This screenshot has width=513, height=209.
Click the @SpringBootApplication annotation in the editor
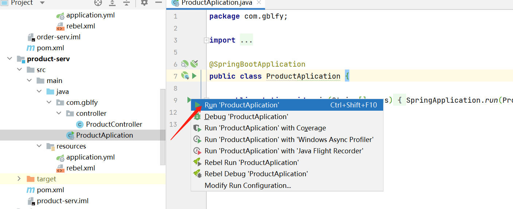click(257, 64)
